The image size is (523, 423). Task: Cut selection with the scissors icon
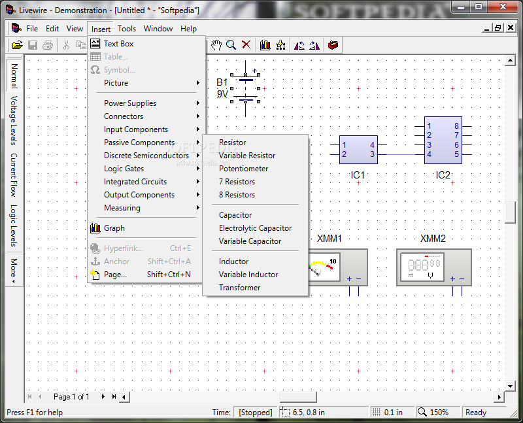point(66,45)
